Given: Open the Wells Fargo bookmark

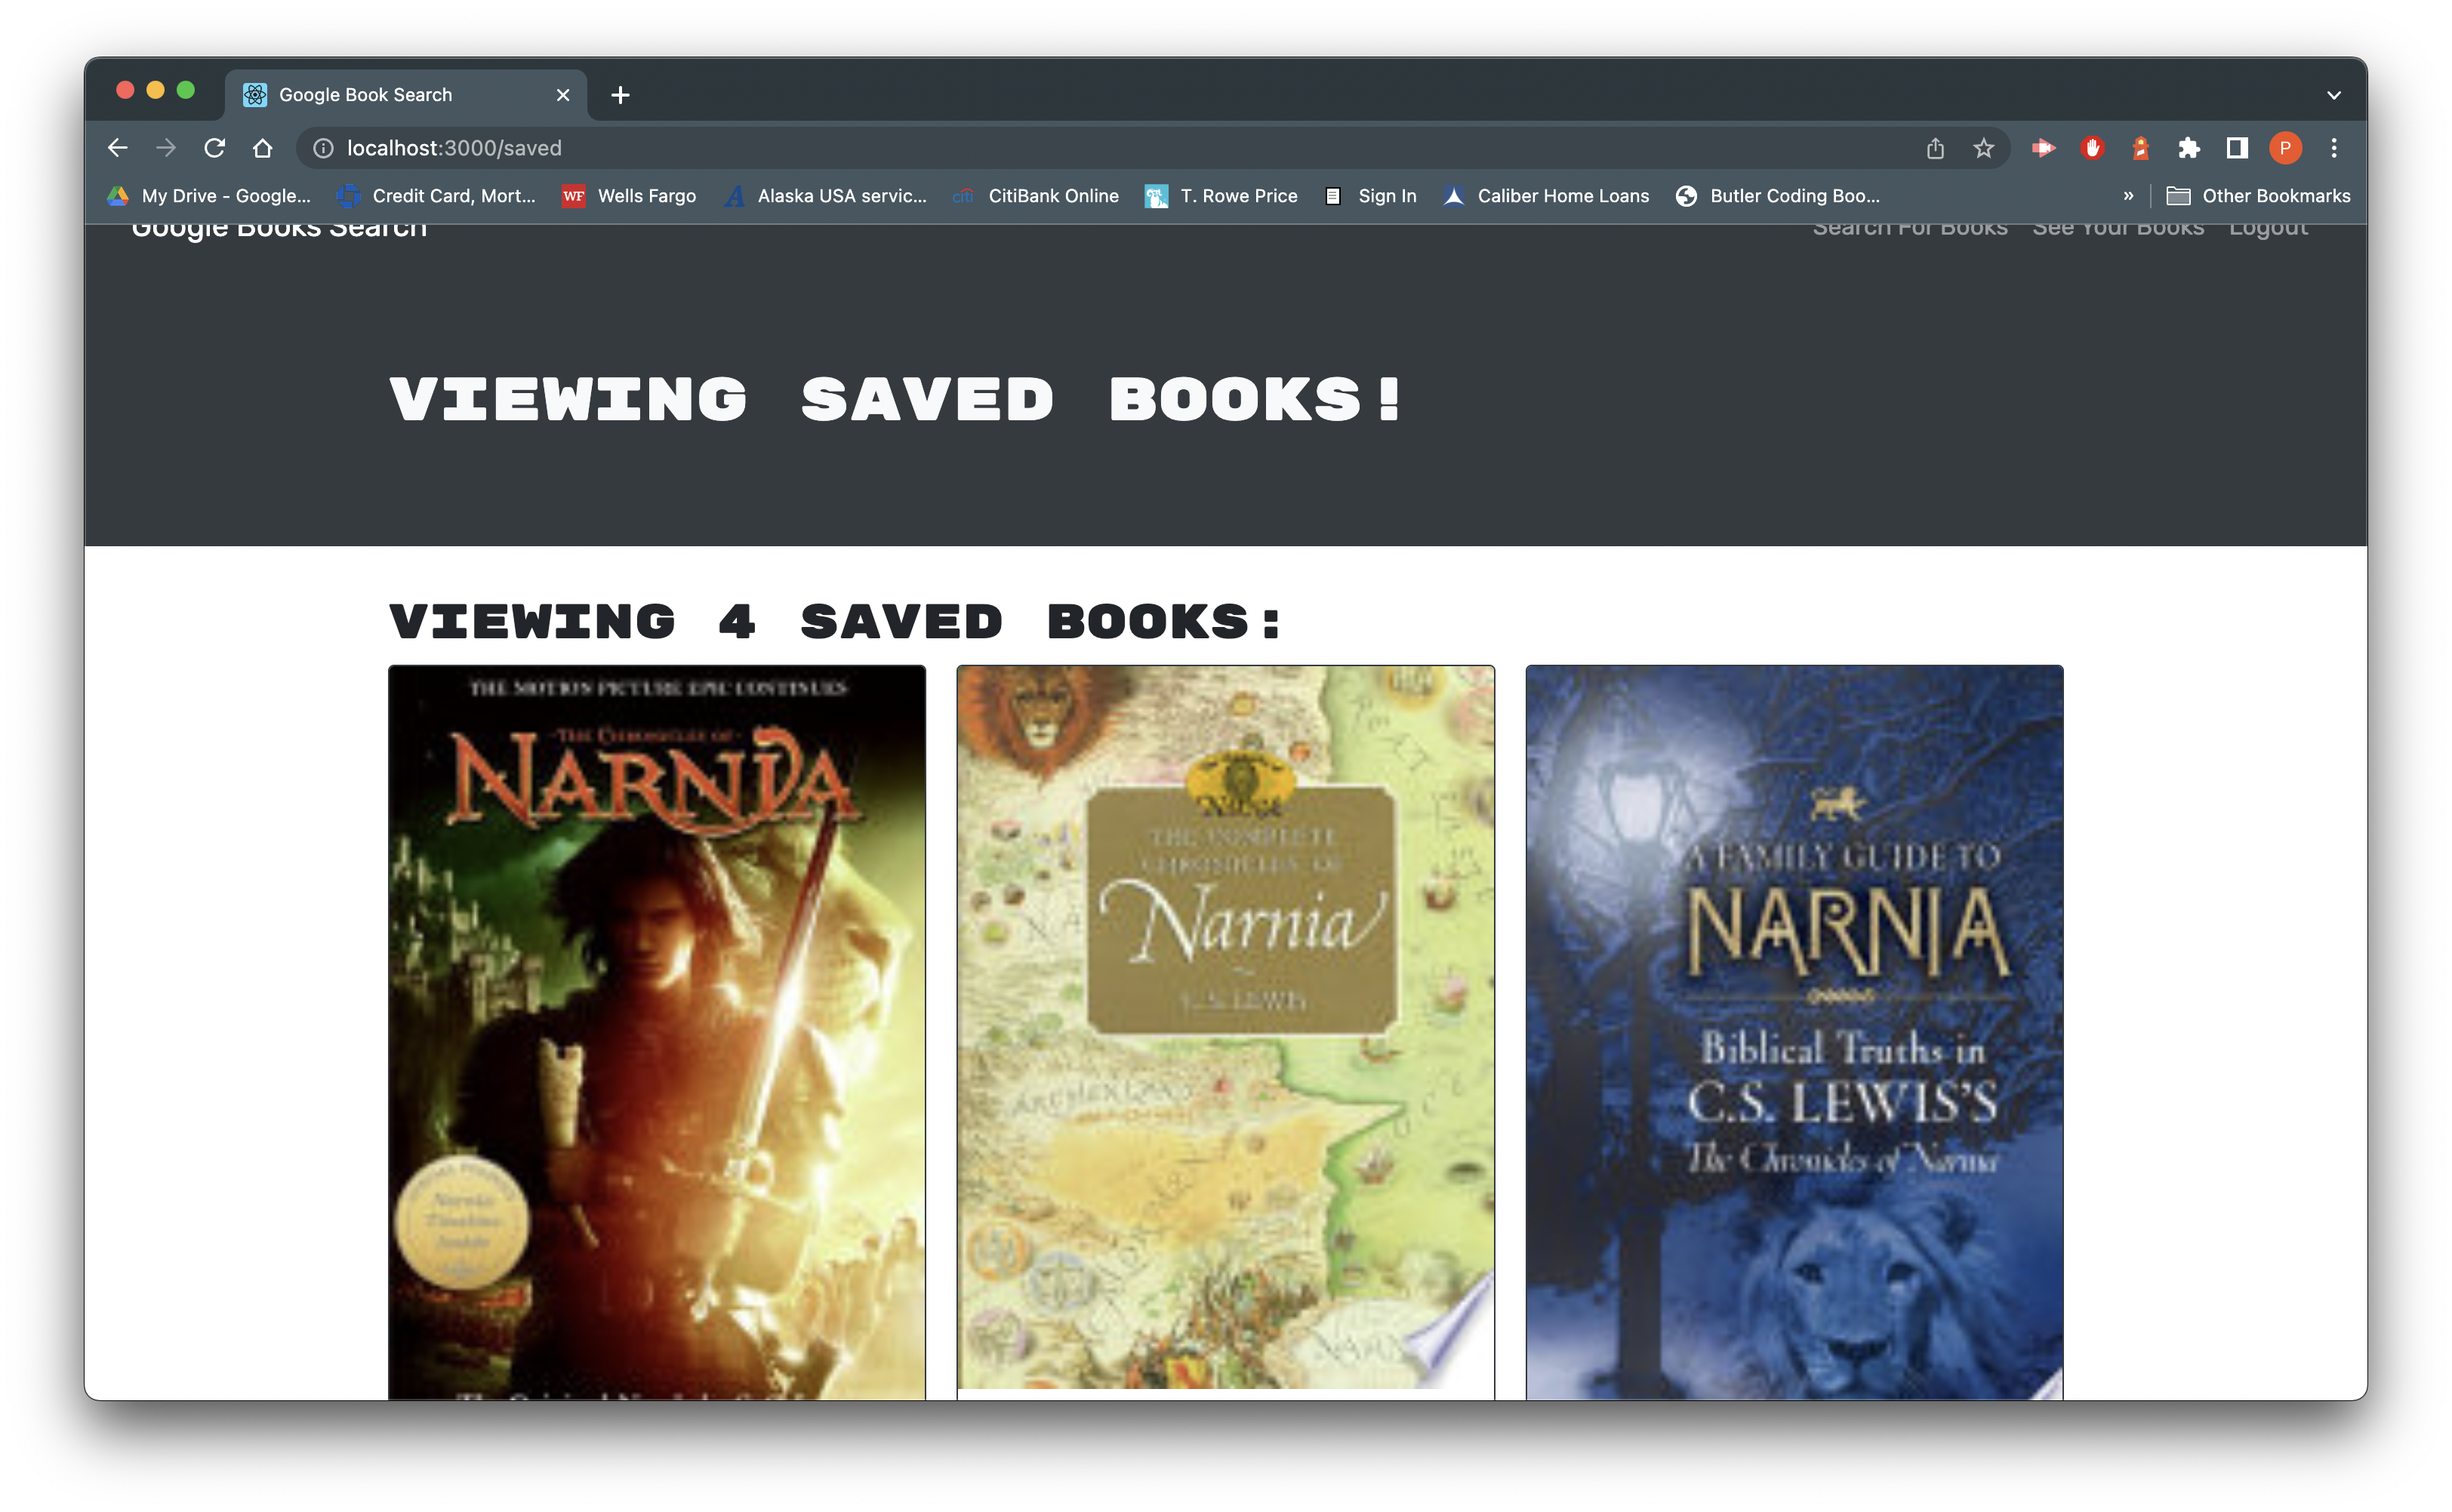Looking at the screenshot, I should click(630, 196).
